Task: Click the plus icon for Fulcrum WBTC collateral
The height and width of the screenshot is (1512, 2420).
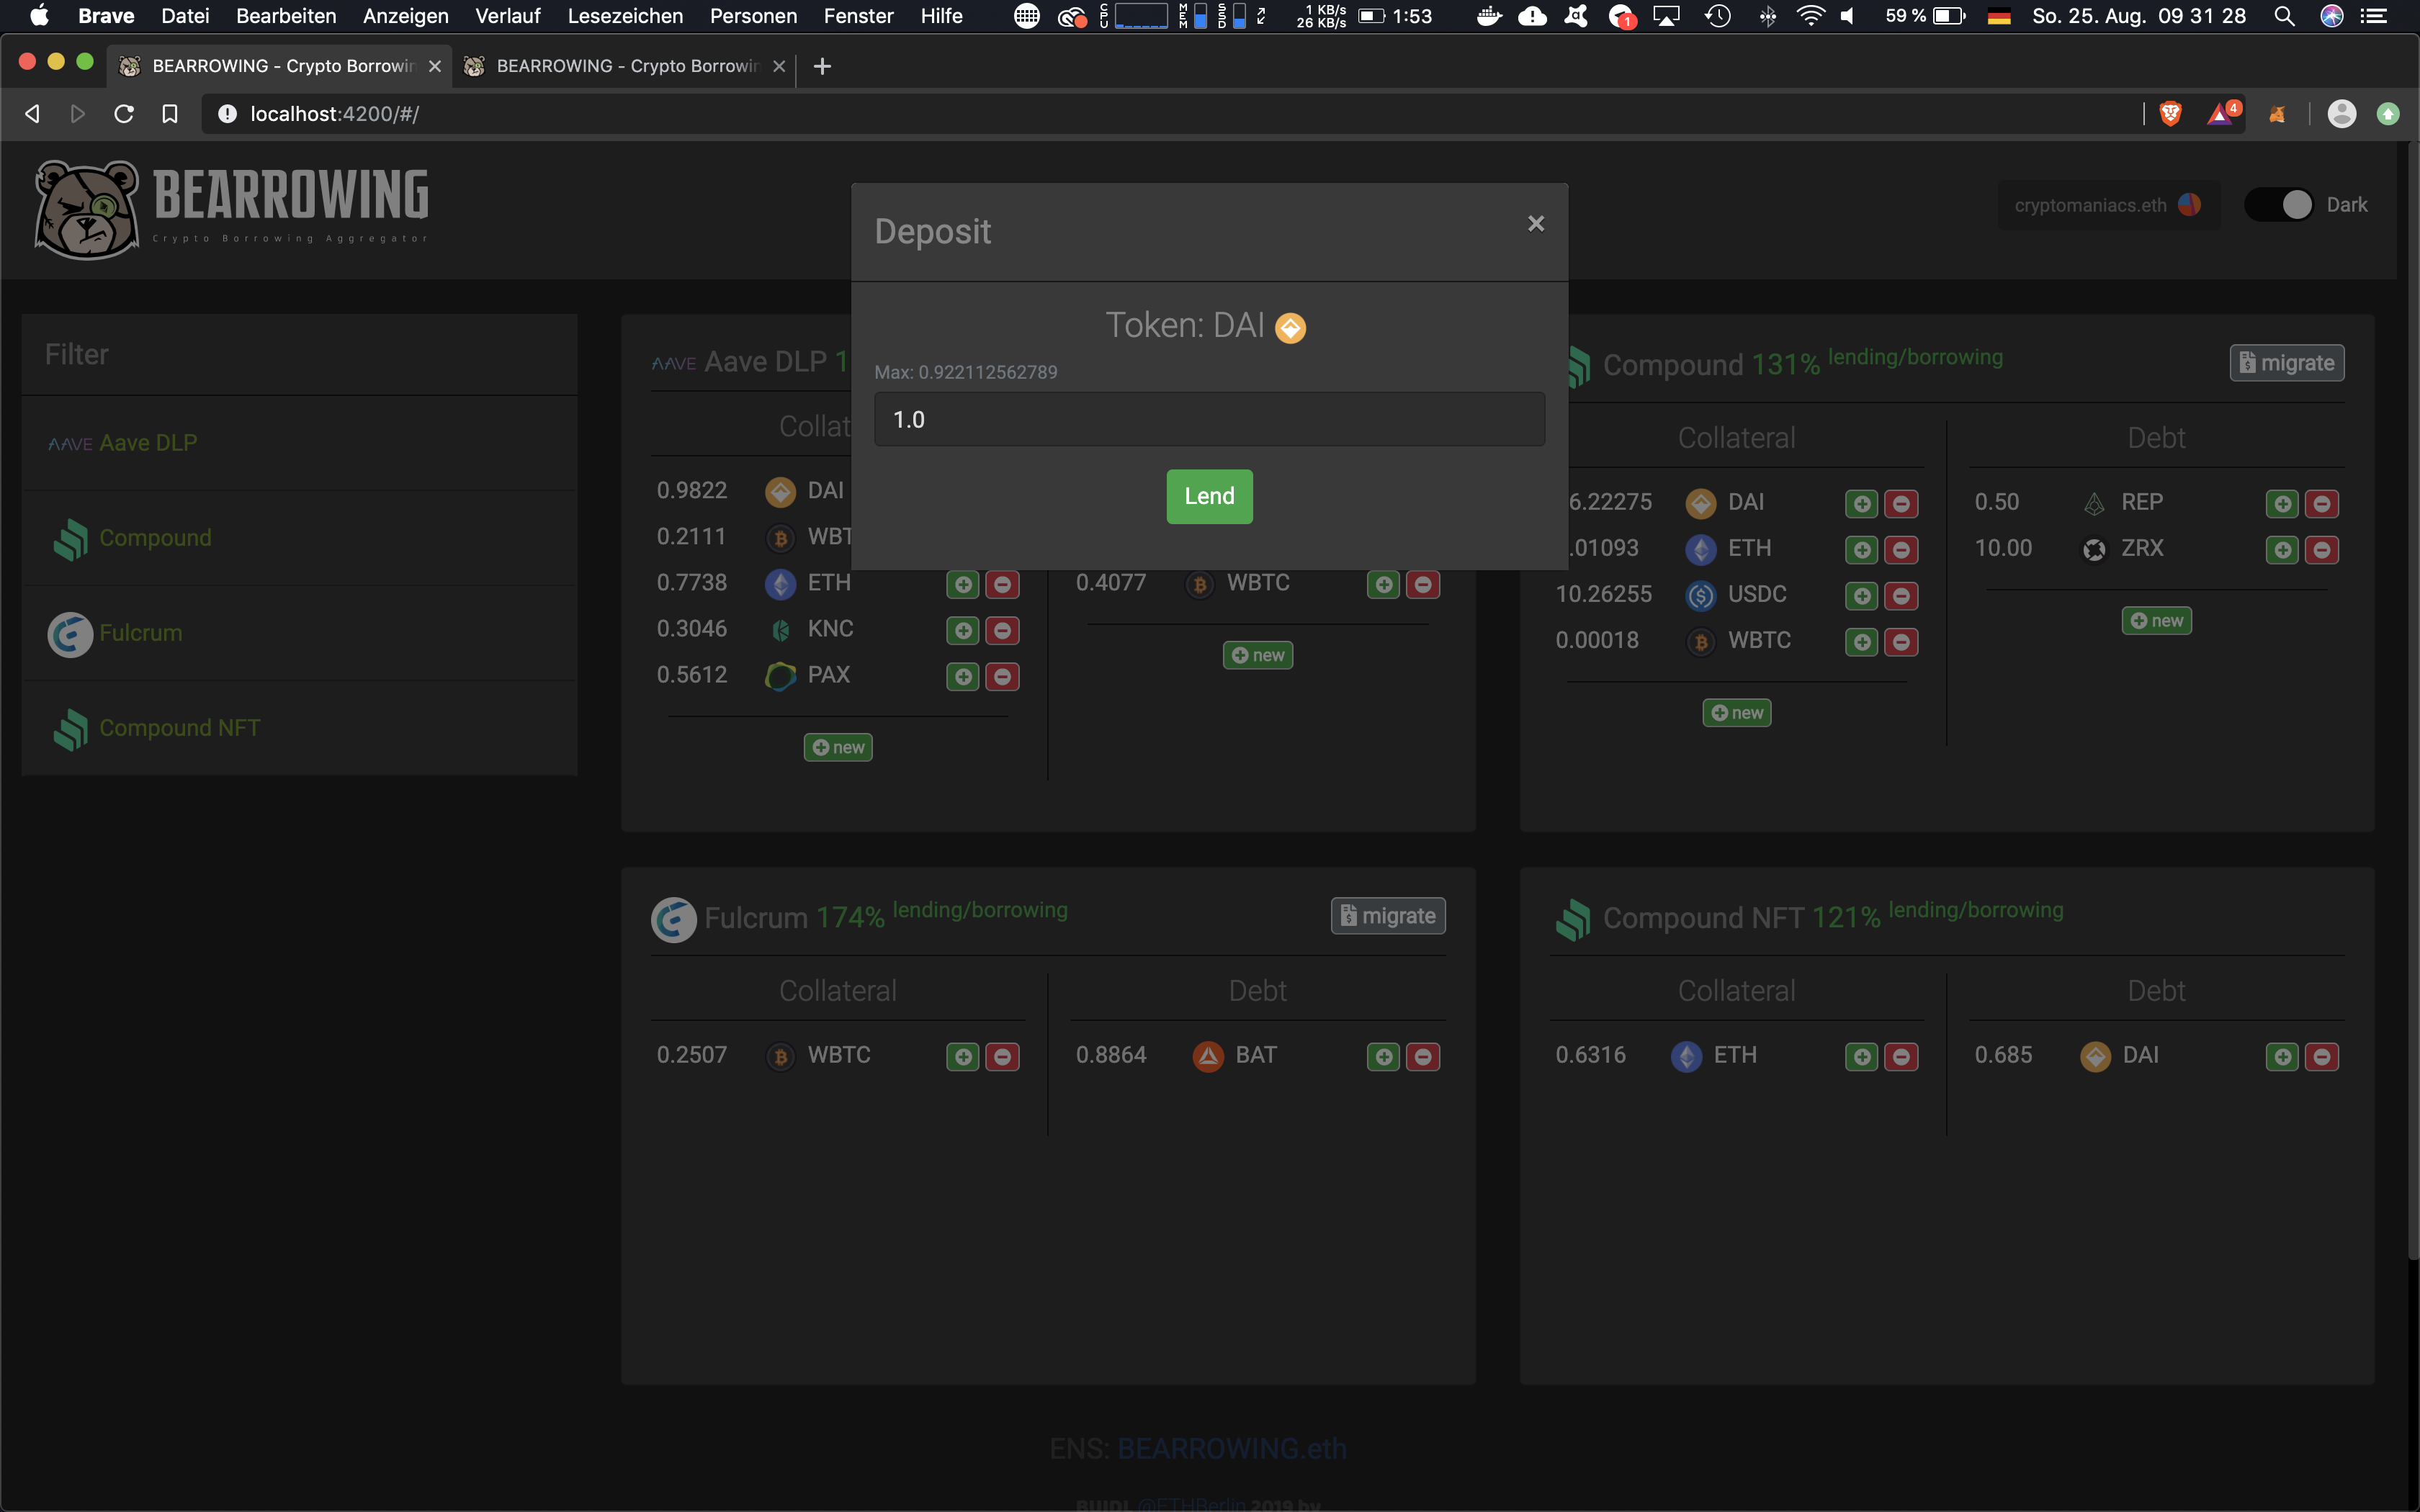Action: 963,1056
